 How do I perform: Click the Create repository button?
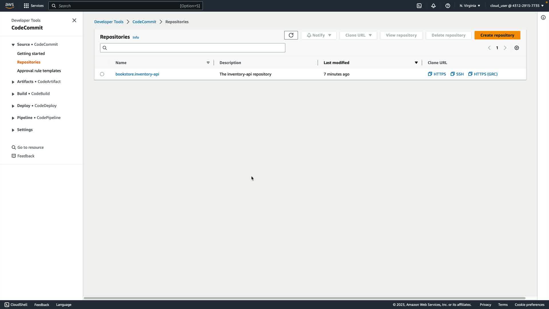[497, 35]
